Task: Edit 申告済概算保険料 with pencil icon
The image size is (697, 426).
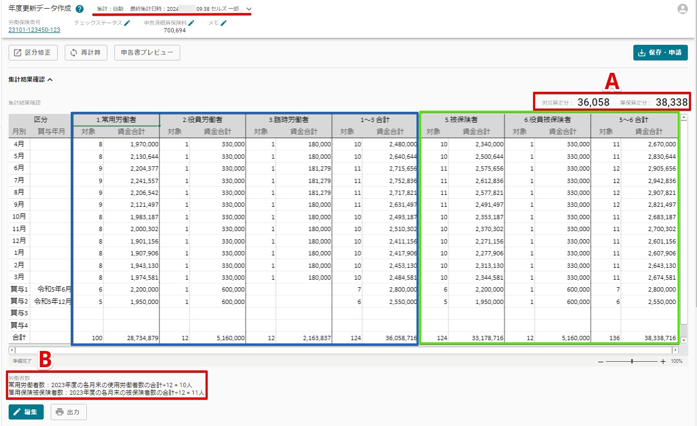Action: pos(192,23)
